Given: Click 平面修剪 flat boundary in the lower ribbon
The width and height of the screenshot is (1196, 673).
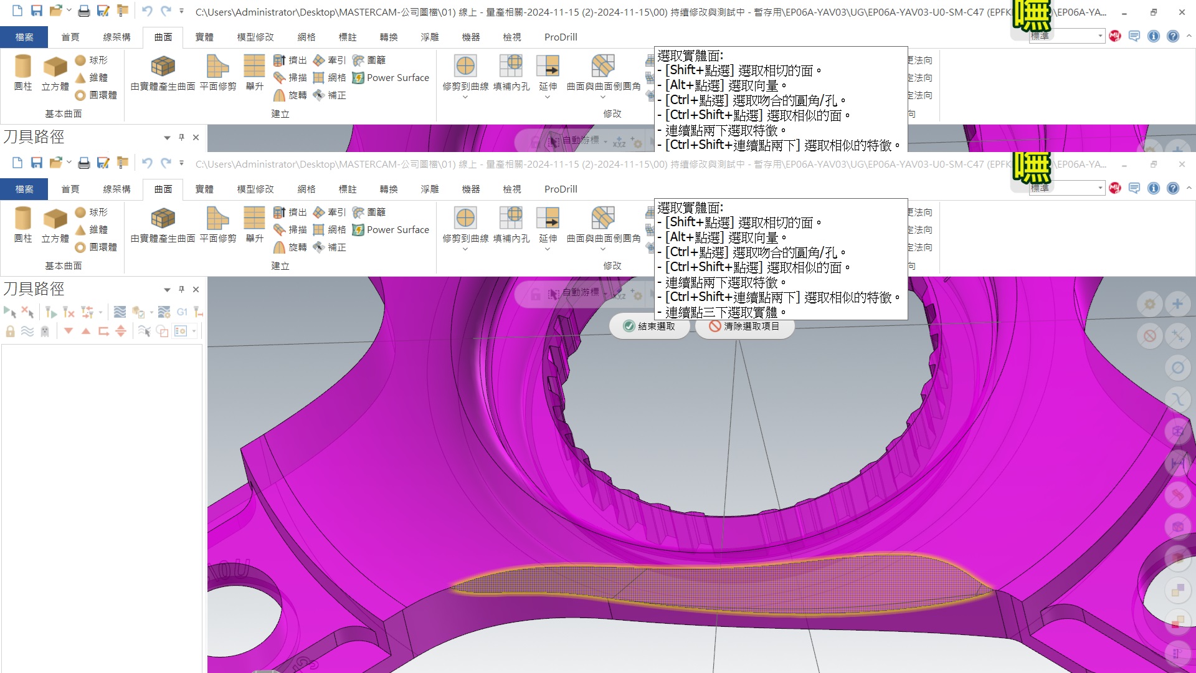Looking at the screenshot, I should coord(217,224).
